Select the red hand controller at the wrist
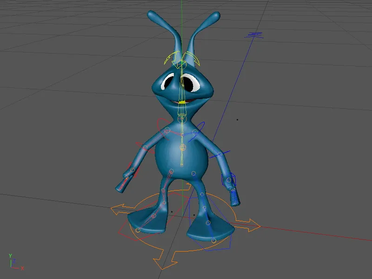Image resolution: width=372 pixels, height=279 pixels. coord(133,170)
